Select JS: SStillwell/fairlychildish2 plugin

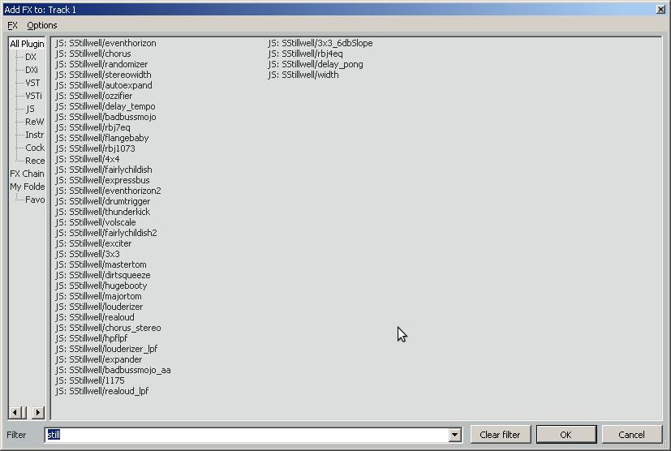(106, 233)
